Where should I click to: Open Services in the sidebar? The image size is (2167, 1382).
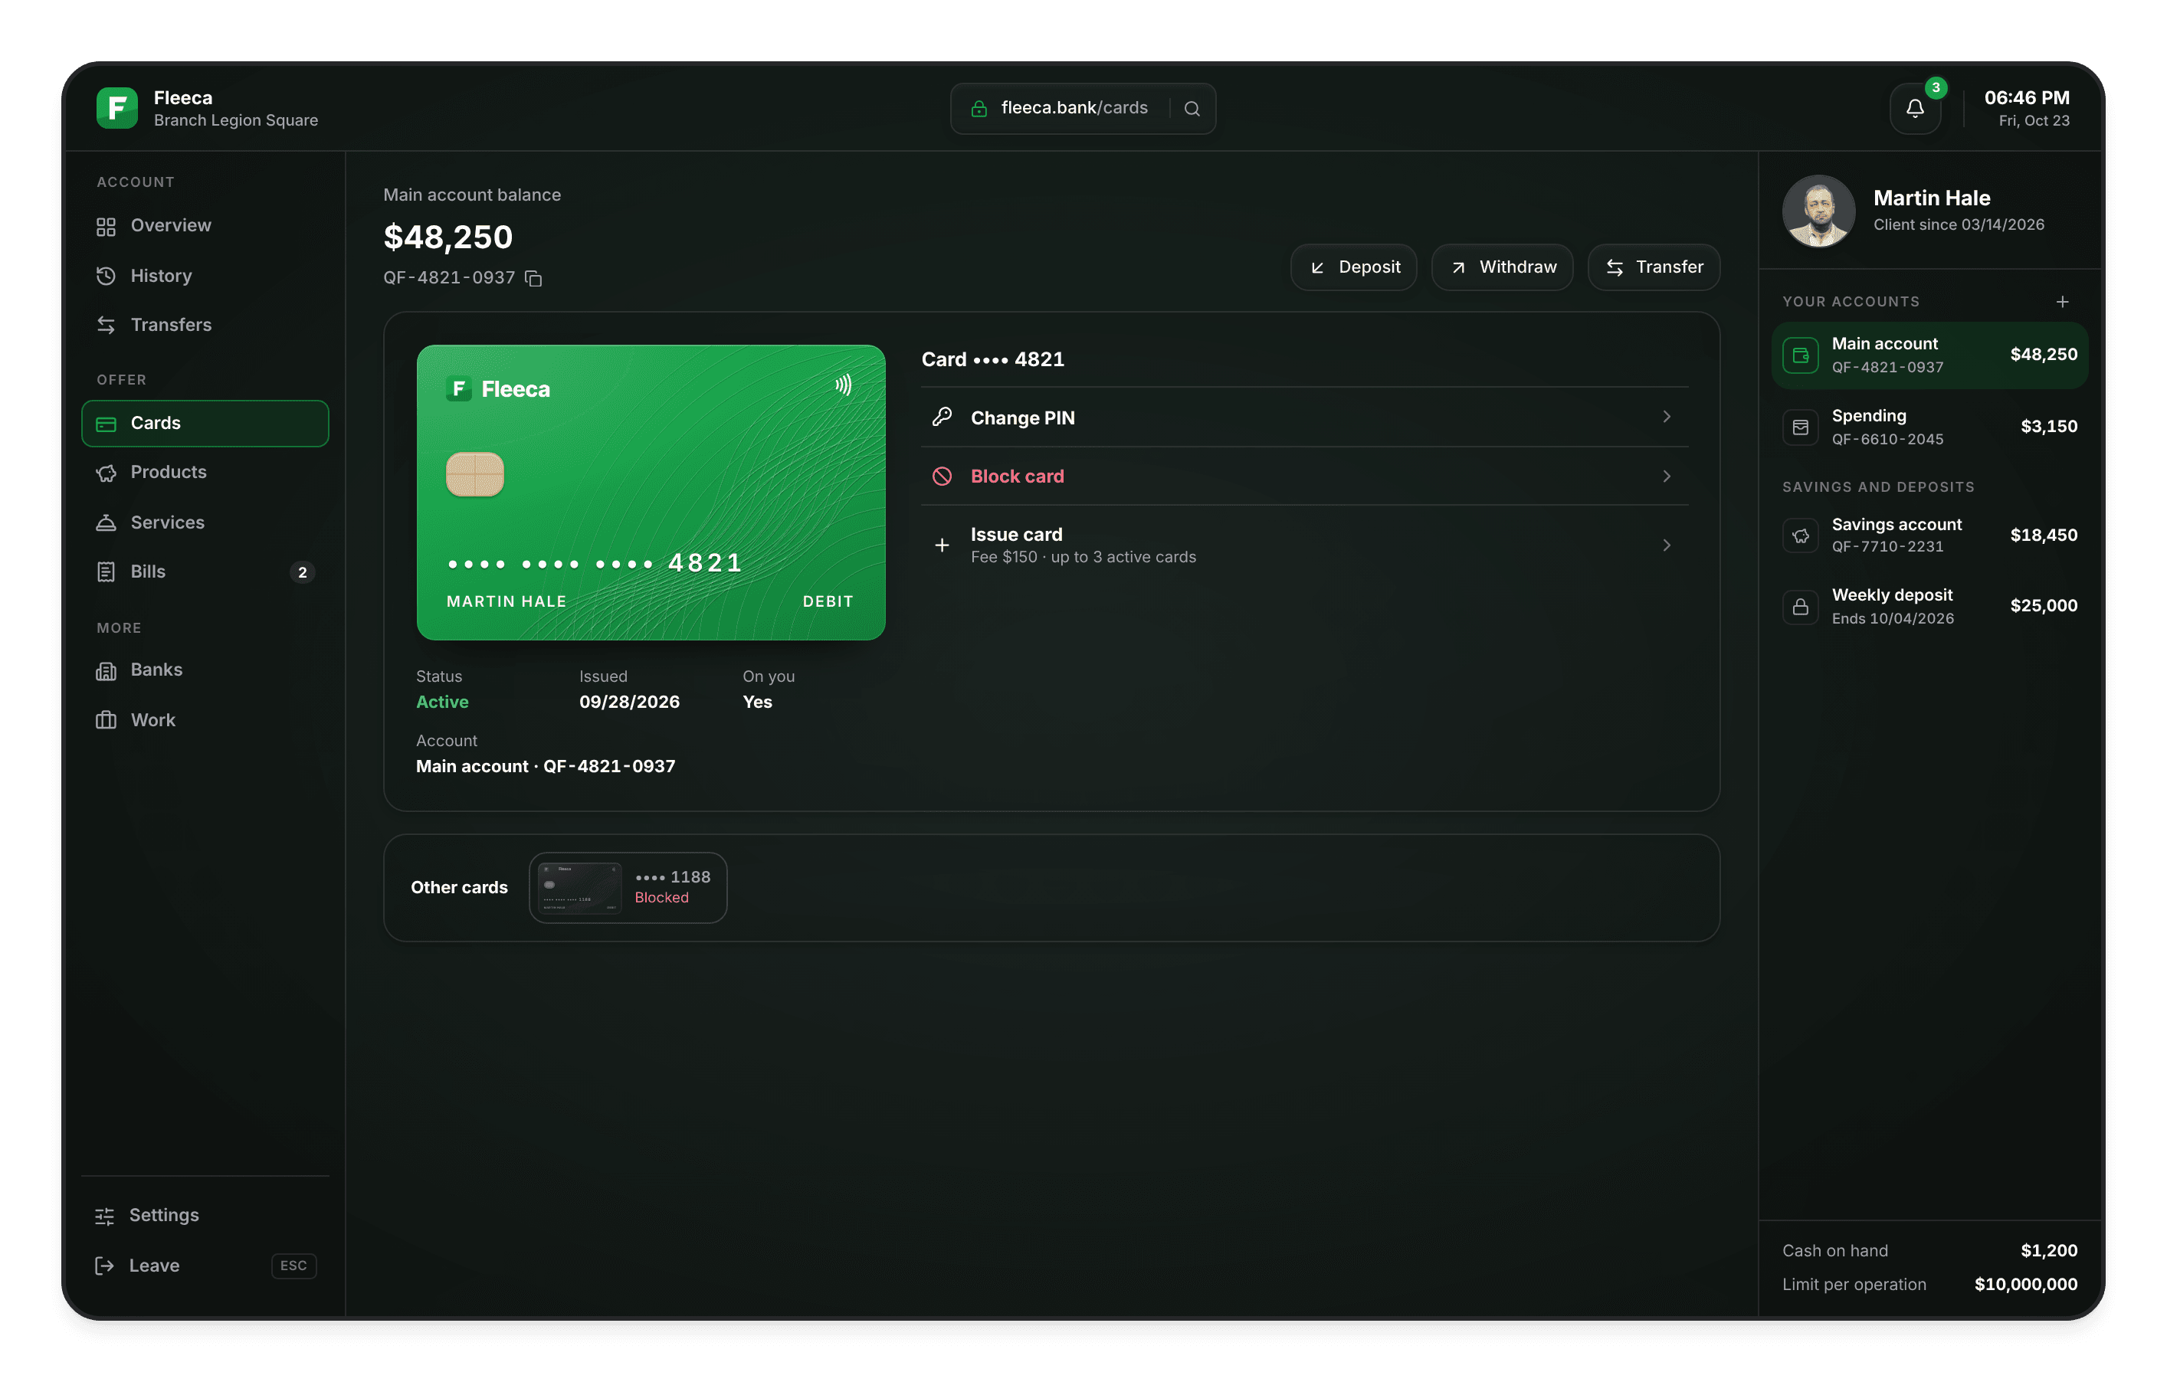(205, 522)
